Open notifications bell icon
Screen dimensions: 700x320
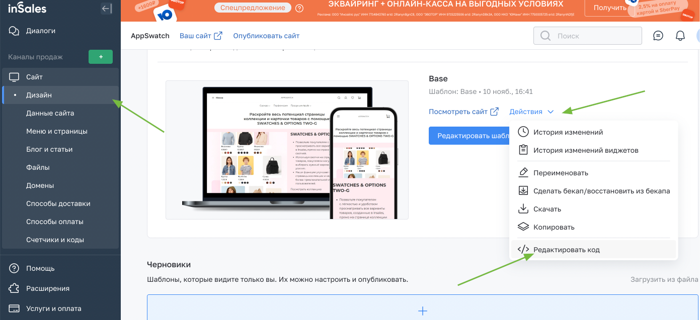click(680, 36)
